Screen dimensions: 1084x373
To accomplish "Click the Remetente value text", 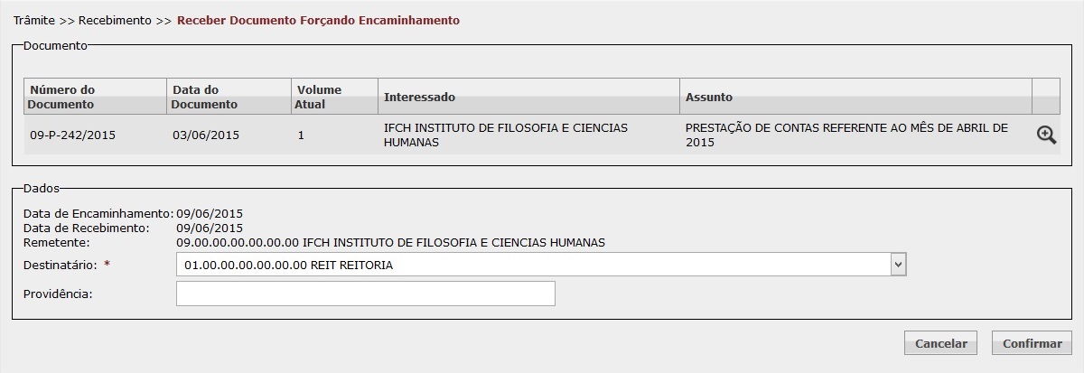I will tap(390, 242).
